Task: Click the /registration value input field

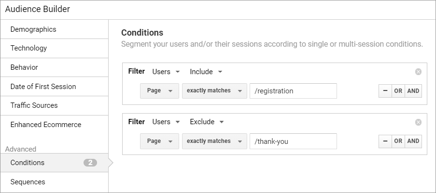Action: 293,91
